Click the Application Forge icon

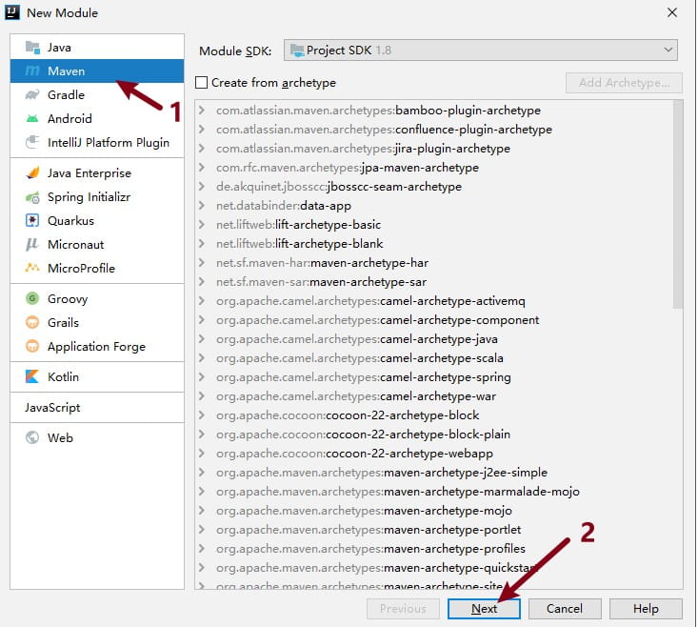pos(32,346)
